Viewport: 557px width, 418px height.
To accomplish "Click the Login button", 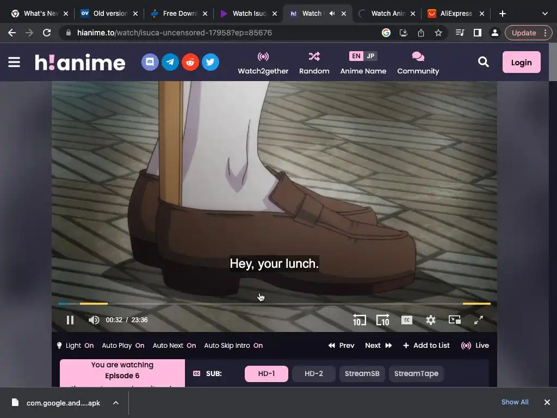I will tap(521, 62).
